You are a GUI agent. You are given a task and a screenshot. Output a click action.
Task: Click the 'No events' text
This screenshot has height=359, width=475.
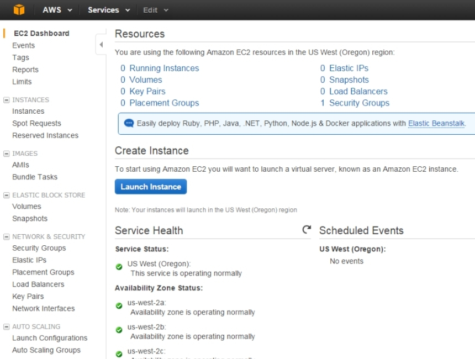pyautogui.click(x=346, y=261)
